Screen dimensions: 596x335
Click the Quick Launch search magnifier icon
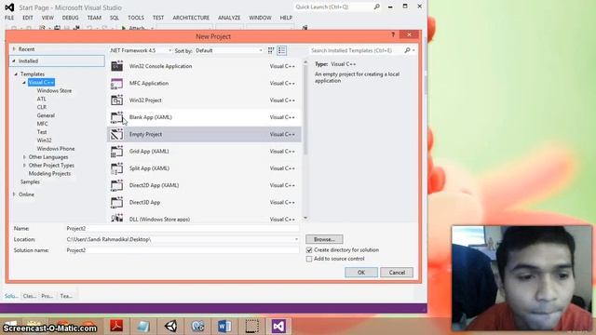(376, 7)
